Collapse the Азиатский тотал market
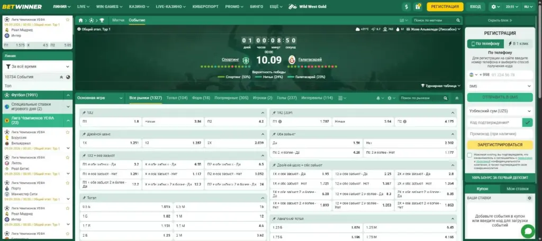Viewport: 542px width, 241px height. (x=453, y=219)
